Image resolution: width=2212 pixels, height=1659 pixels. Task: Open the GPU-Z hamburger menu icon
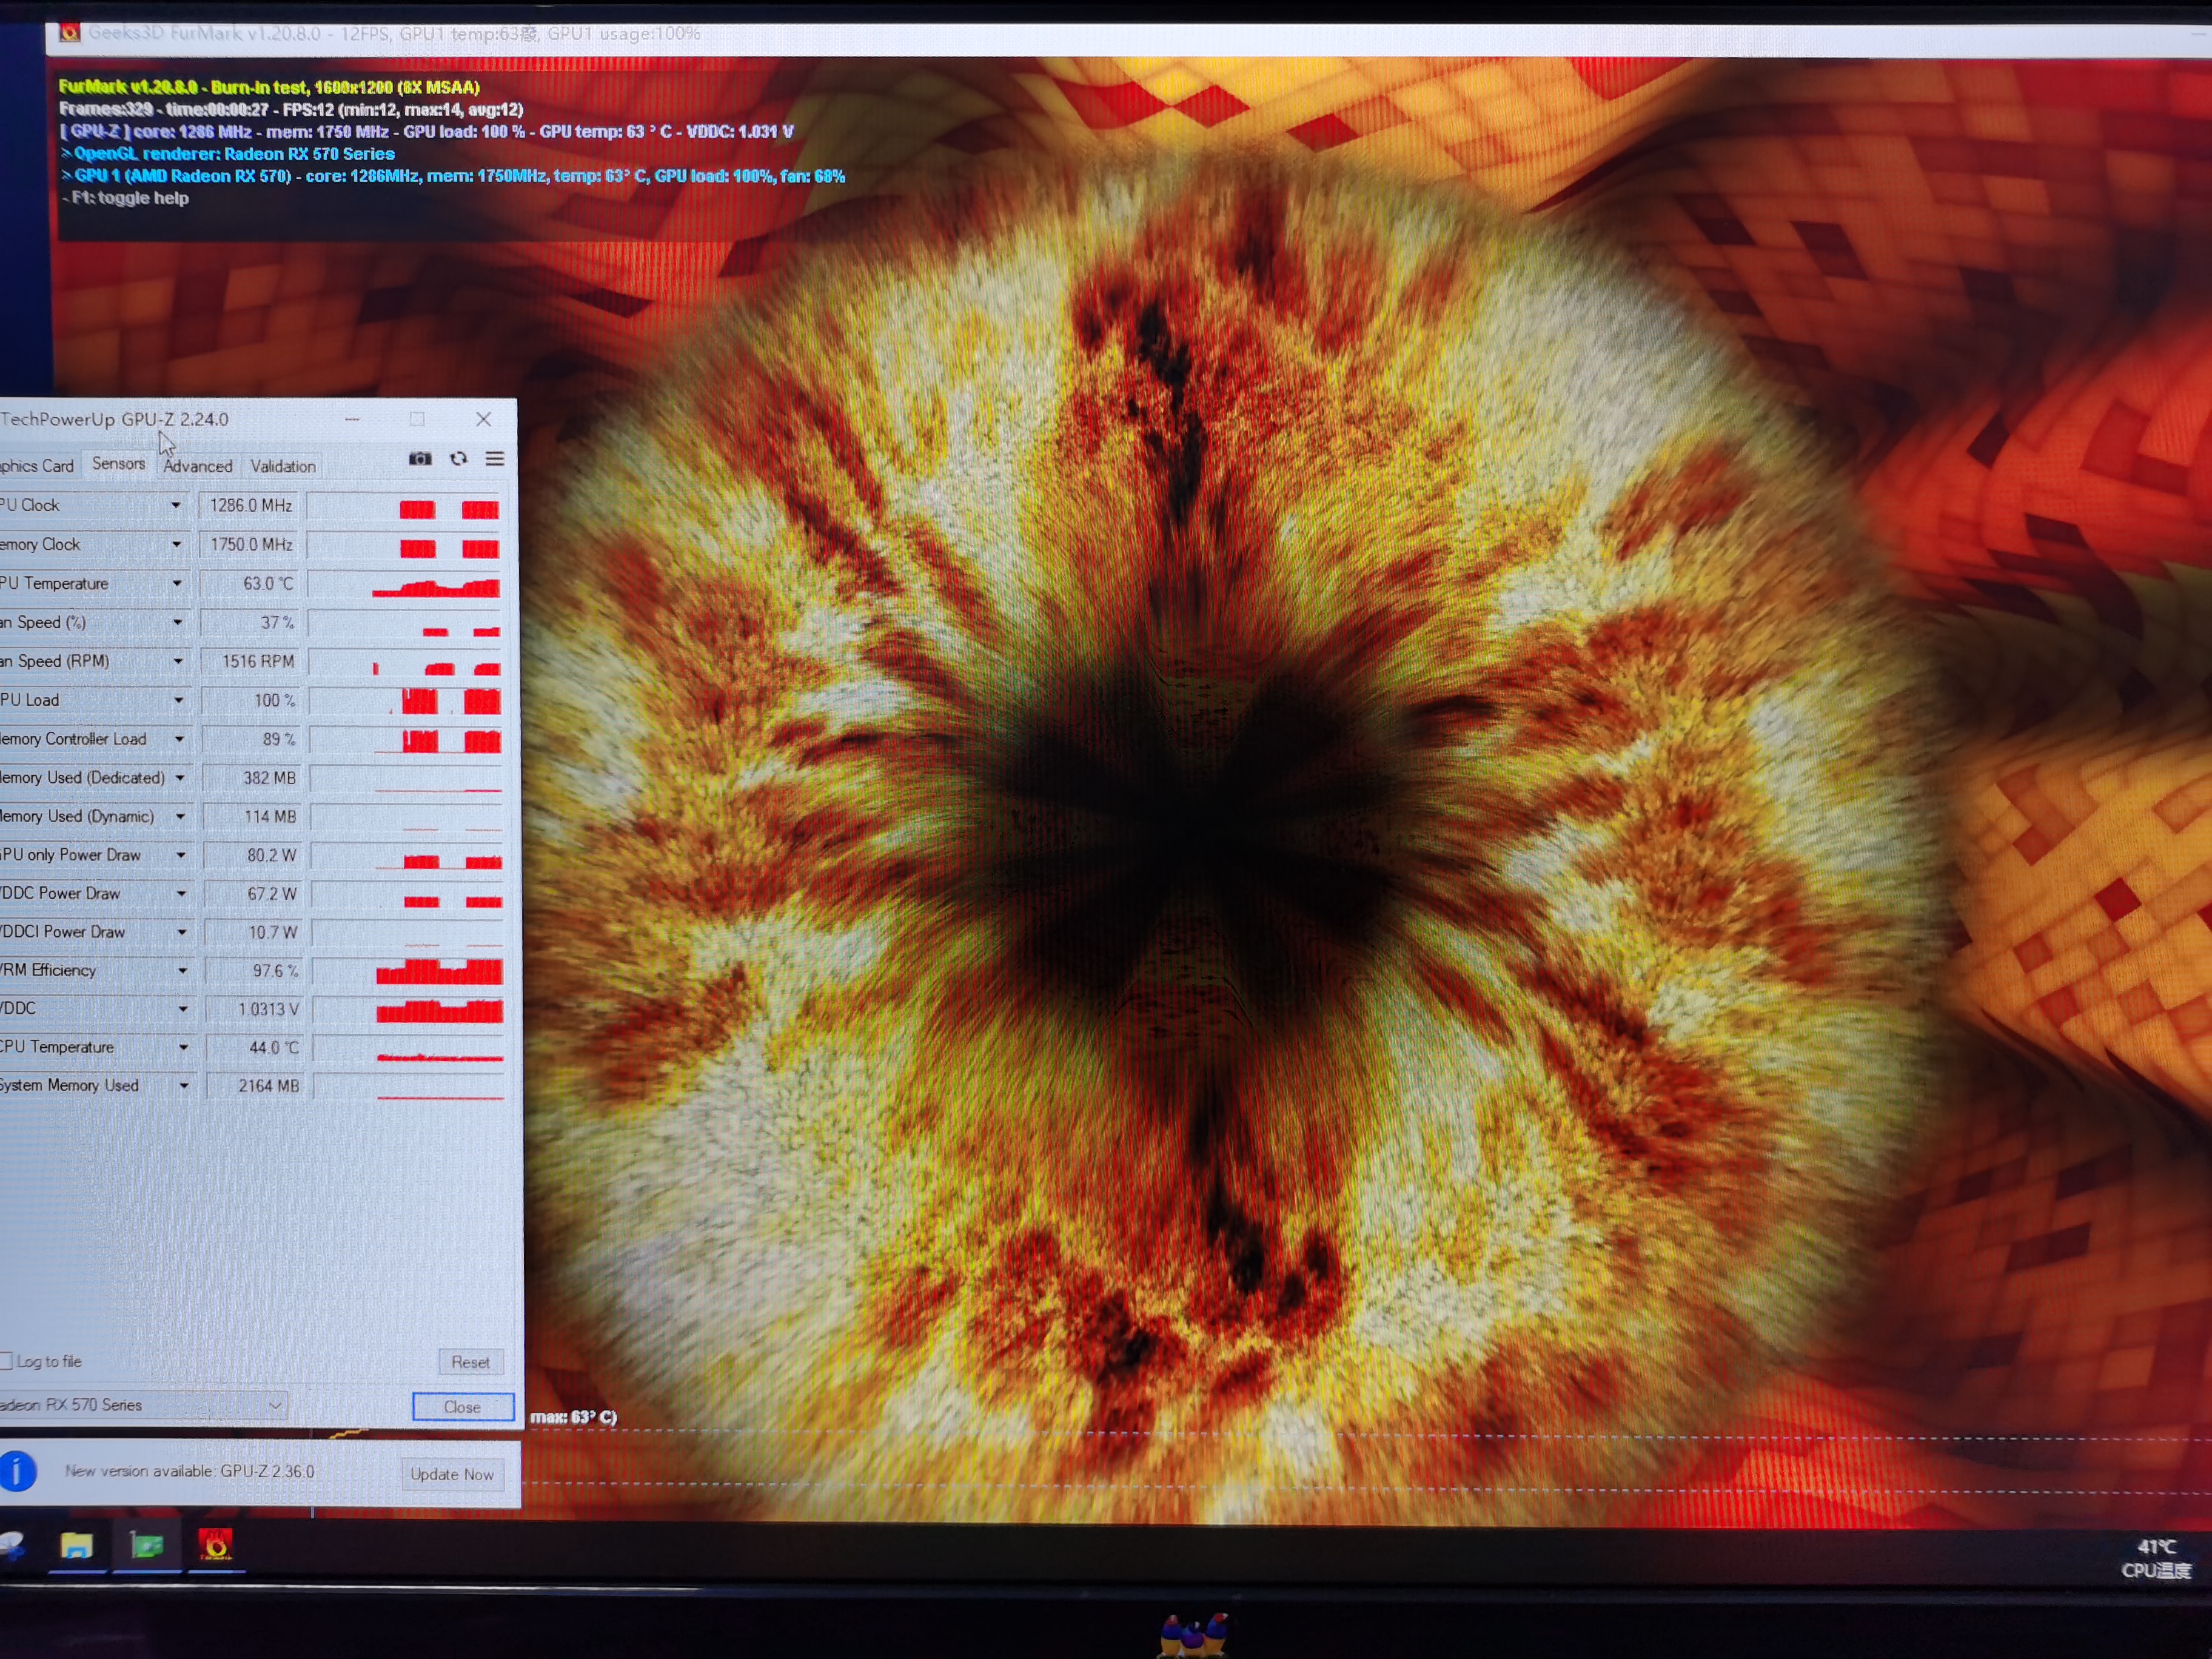point(495,459)
